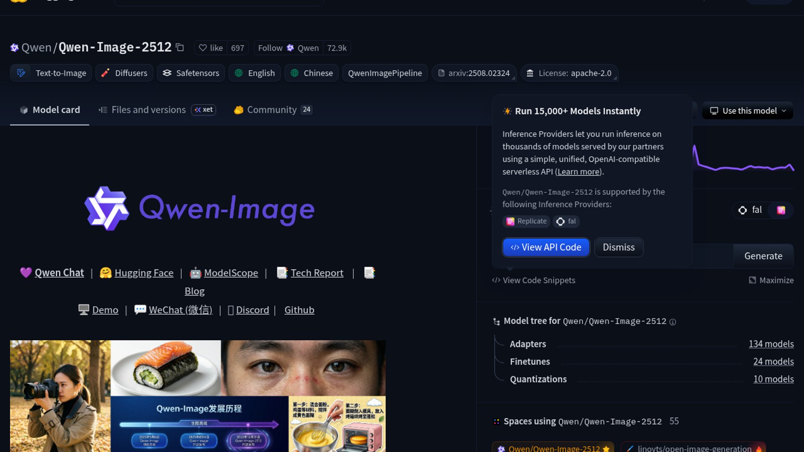Image resolution: width=804 pixels, height=452 pixels.
Task: Click the copy model name icon
Action: point(180,47)
